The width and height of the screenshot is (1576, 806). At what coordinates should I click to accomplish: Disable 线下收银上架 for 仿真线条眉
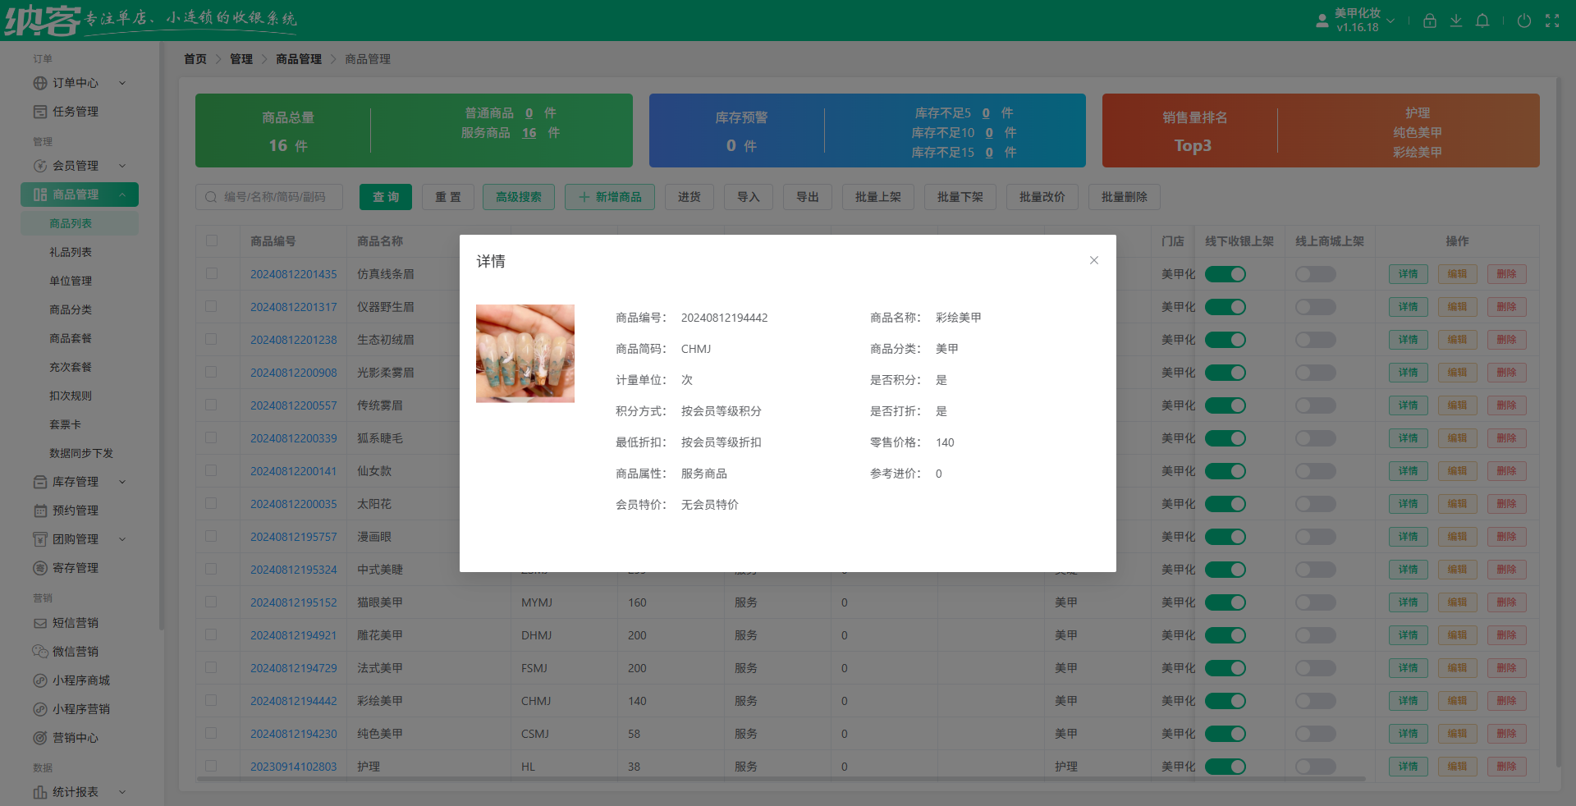pyautogui.click(x=1226, y=274)
